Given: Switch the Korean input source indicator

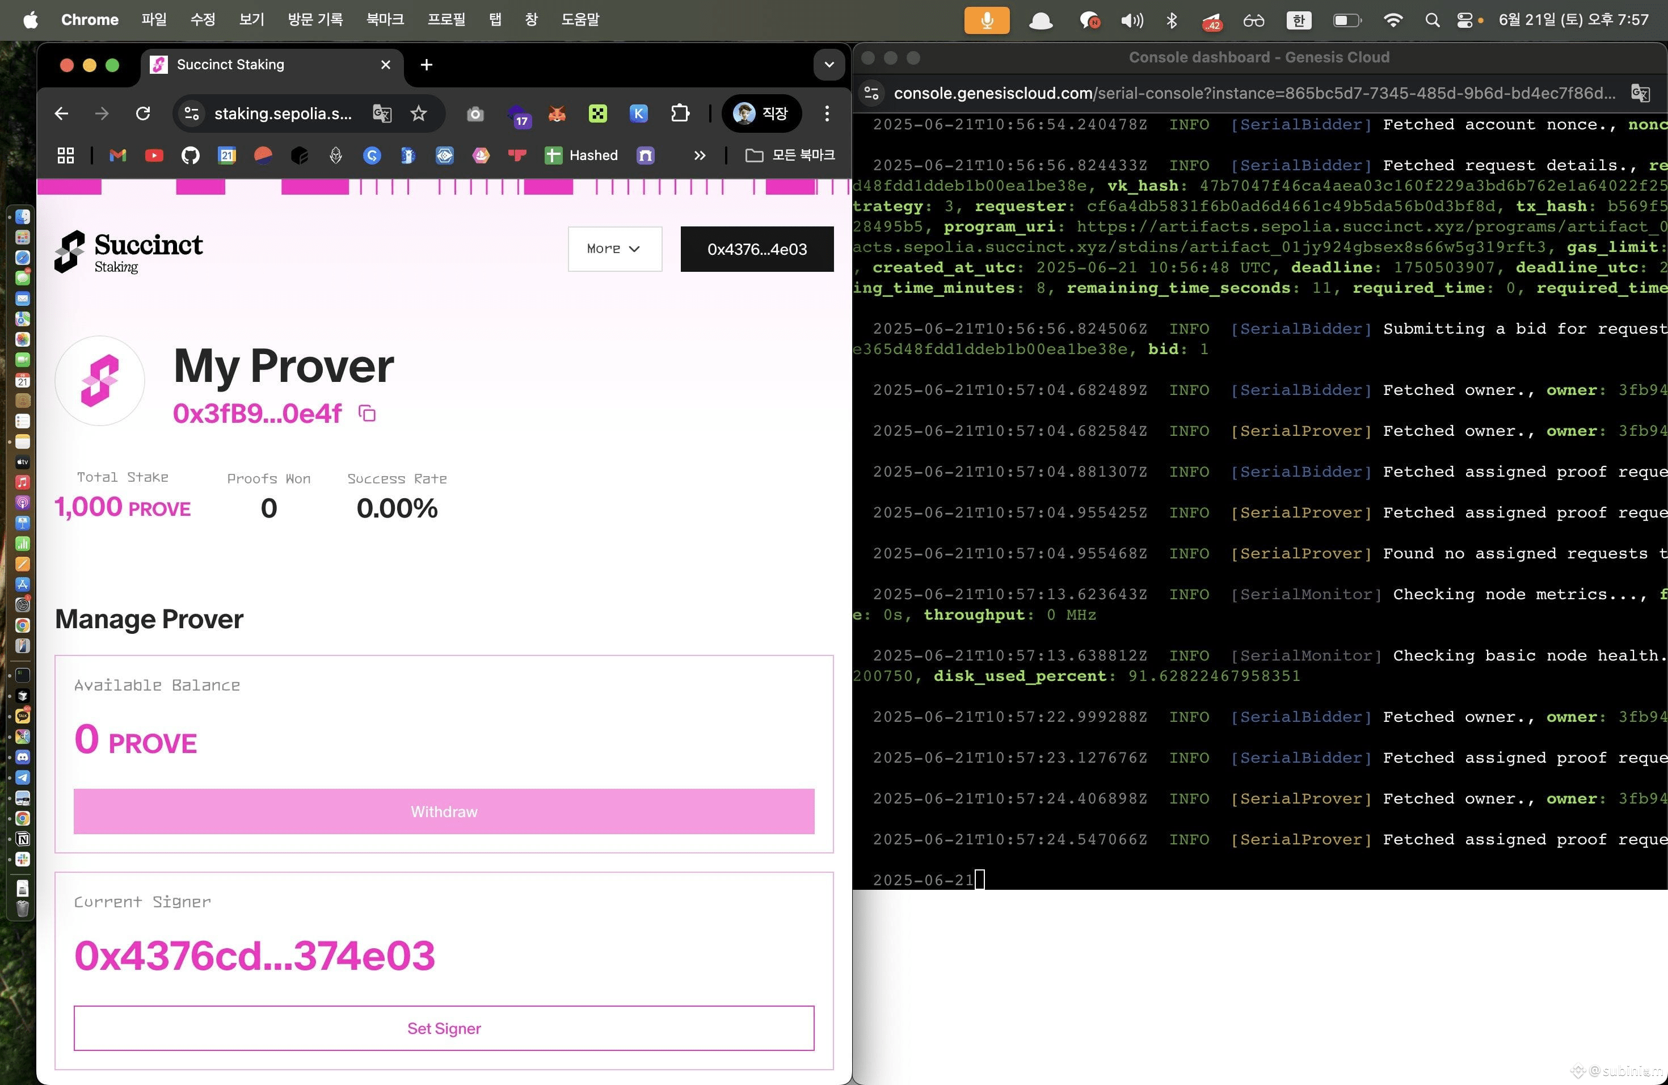Looking at the screenshot, I should coord(1299,20).
